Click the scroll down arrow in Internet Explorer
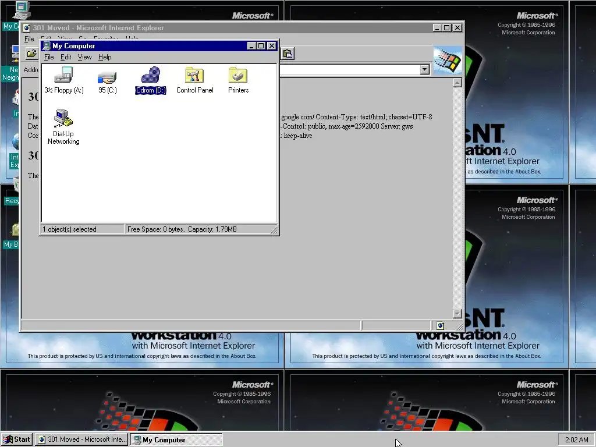The height and width of the screenshot is (447, 596). click(x=457, y=314)
